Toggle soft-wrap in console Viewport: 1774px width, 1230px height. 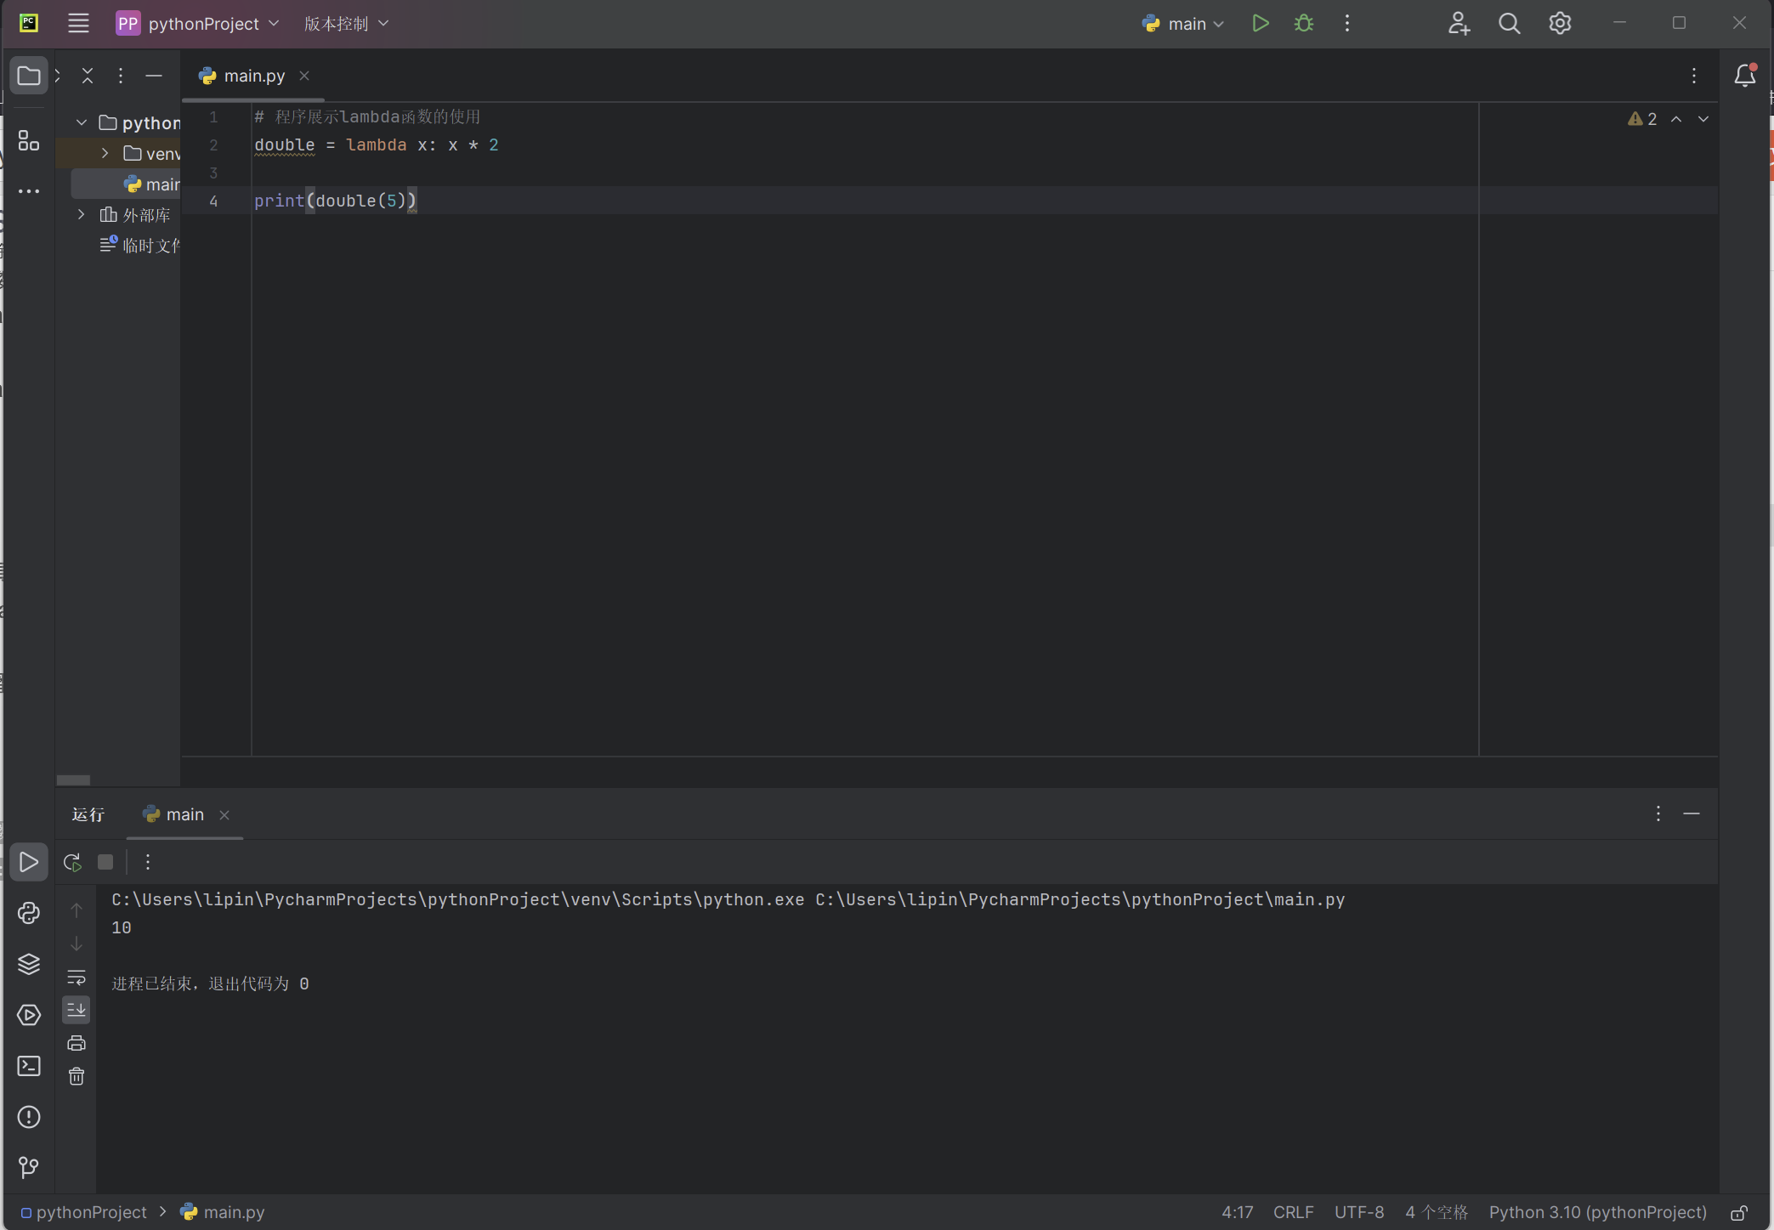point(77,977)
